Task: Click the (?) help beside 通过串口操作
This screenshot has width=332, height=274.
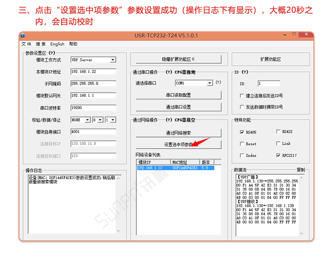Action: point(169,72)
